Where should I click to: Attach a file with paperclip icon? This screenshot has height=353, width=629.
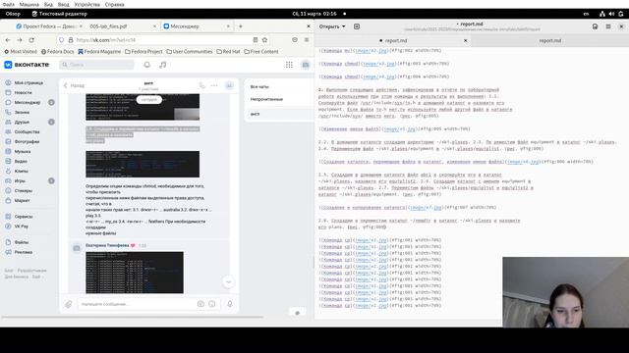(x=69, y=304)
